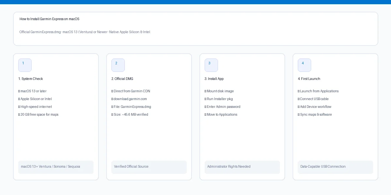This screenshot has height=195, width=391.
Task: Click the 'Administrator Rights Needed' pill
Action: (x=242, y=167)
